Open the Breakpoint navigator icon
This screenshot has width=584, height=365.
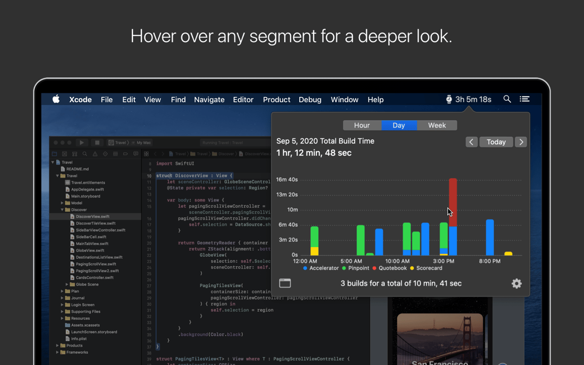click(x=125, y=153)
